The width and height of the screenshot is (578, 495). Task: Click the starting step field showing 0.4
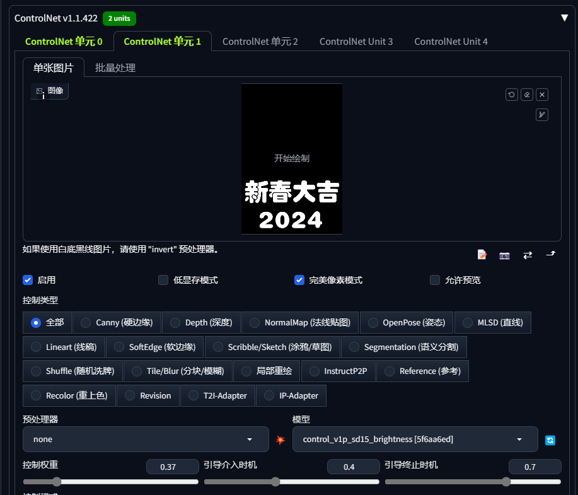pos(353,467)
